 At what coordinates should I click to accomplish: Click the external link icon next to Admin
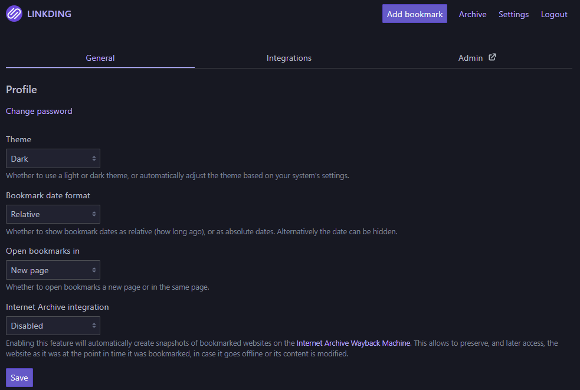tap(492, 57)
